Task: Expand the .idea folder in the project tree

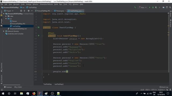Action: (x=6, y=16)
